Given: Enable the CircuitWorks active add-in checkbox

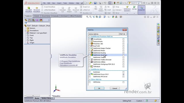Looking at the screenshot, I should tap(90, 39).
